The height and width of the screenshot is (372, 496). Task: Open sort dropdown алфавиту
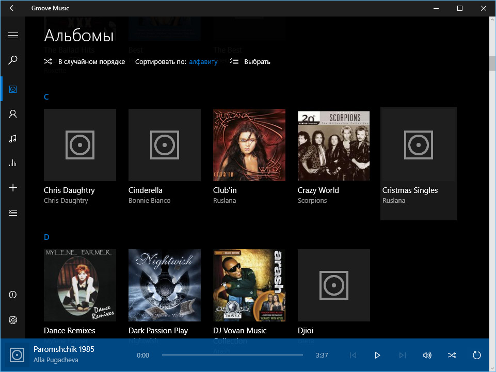[203, 62]
